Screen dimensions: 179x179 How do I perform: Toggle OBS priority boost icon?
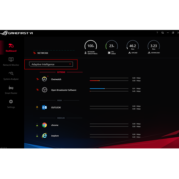[x=38, y=90]
